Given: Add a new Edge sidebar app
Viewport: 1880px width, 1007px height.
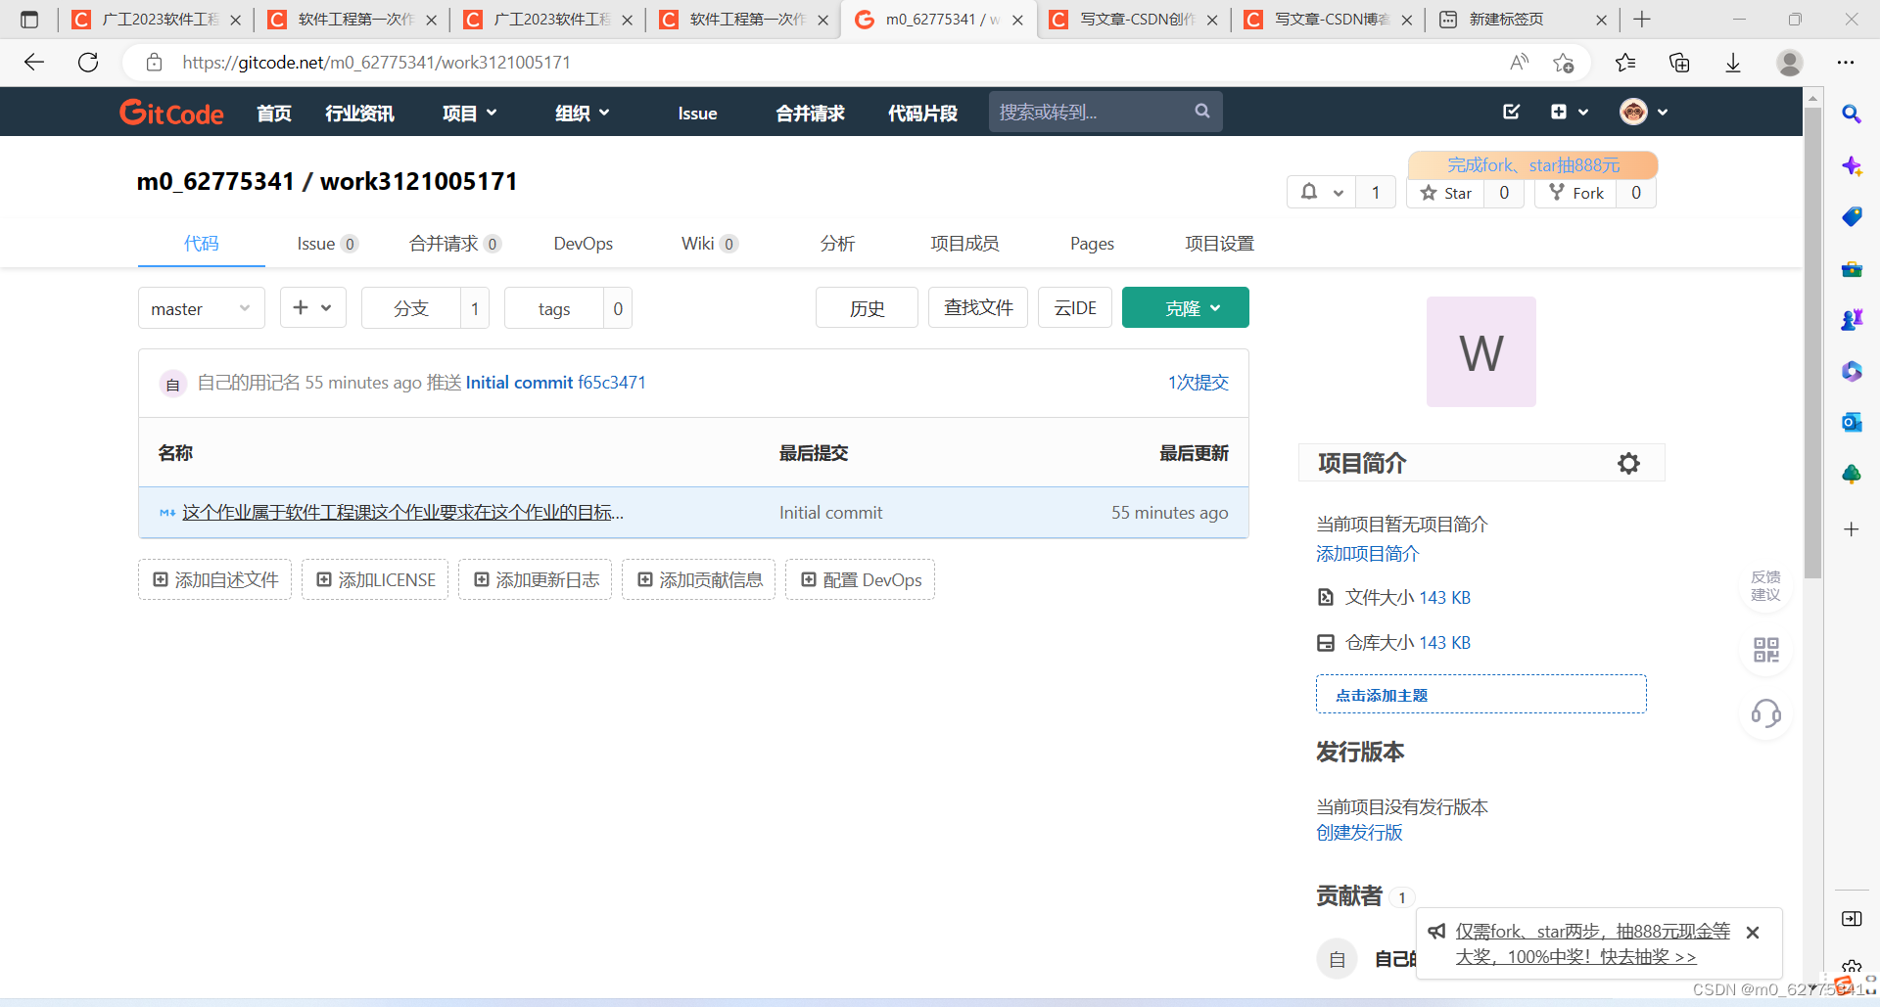Looking at the screenshot, I should (x=1851, y=529).
